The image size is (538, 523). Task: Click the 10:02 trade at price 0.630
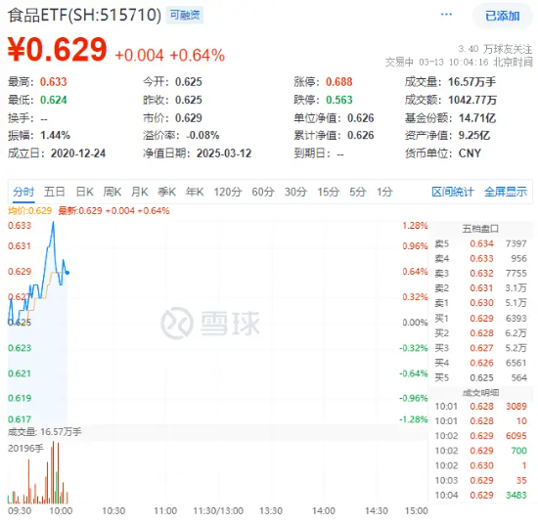(480, 465)
